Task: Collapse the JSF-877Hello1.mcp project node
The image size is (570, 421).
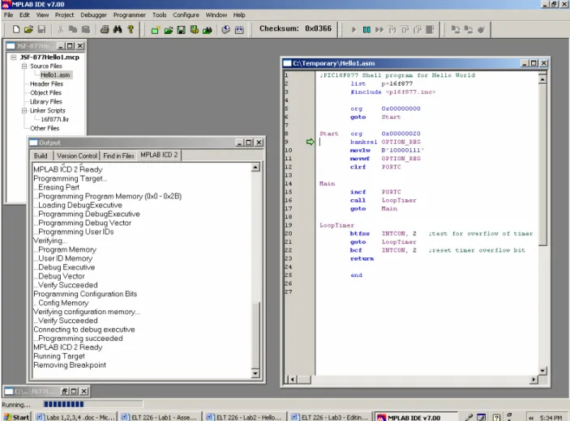Action: [x=14, y=57]
